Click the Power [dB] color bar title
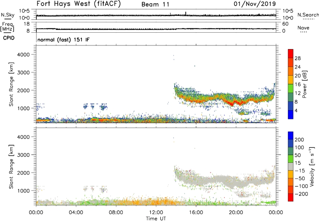This screenshot has width=319, height=221. pyautogui.click(x=305, y=84)
